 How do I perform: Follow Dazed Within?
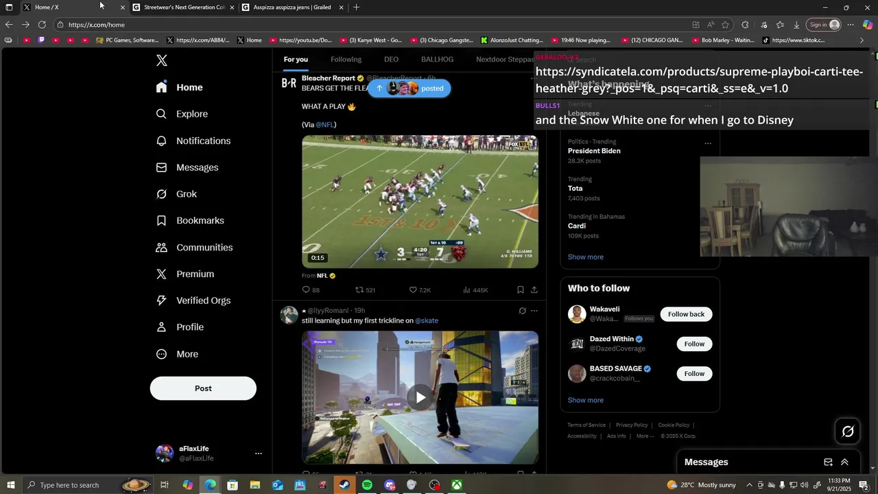pyautogui.click(x=694, y=344)
